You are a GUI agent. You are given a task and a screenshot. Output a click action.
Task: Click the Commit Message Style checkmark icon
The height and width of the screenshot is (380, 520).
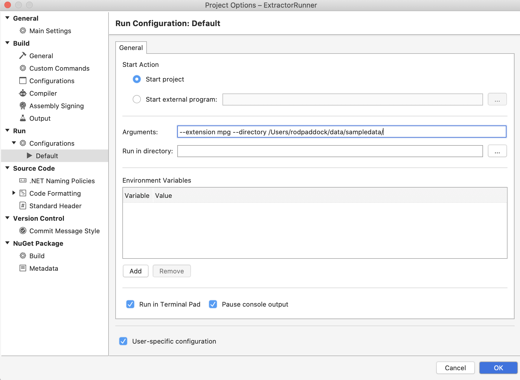pyautogui.click(x=23, y=231)
